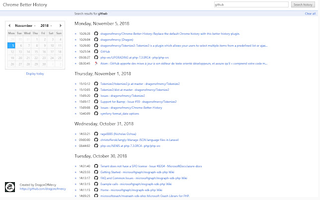Open Support for &amp; Issue #59 link
Image resolution: width=320 pixels, height=200 pixels.
coord(138,102)
